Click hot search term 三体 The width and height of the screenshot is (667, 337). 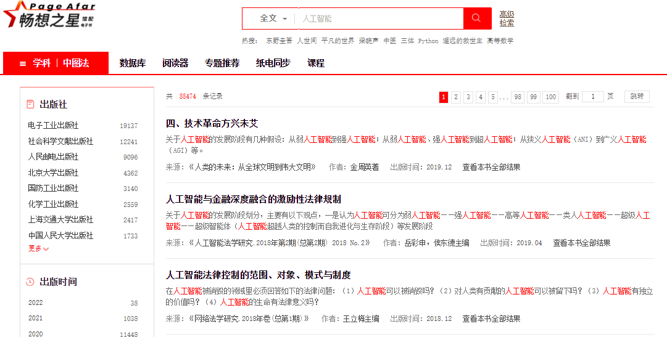407,41
